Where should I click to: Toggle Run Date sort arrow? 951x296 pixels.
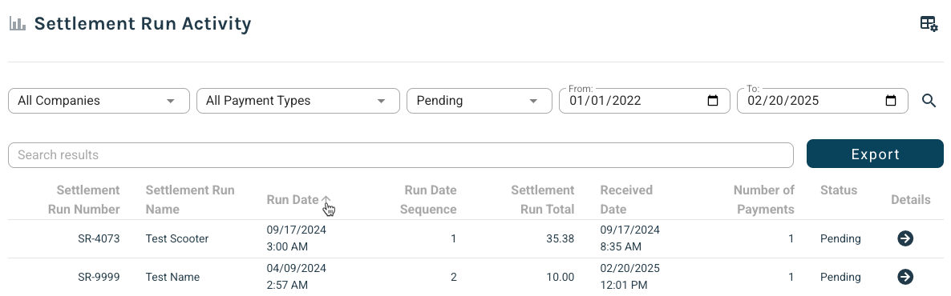coord(326,200)
